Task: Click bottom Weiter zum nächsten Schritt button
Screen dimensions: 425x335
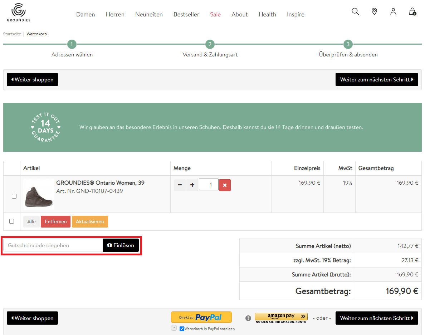Action: point(377,318)
